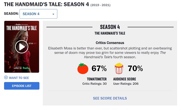Select the Want to See text link
Viewport: 181px width, 110px height.
coord(19,78)
